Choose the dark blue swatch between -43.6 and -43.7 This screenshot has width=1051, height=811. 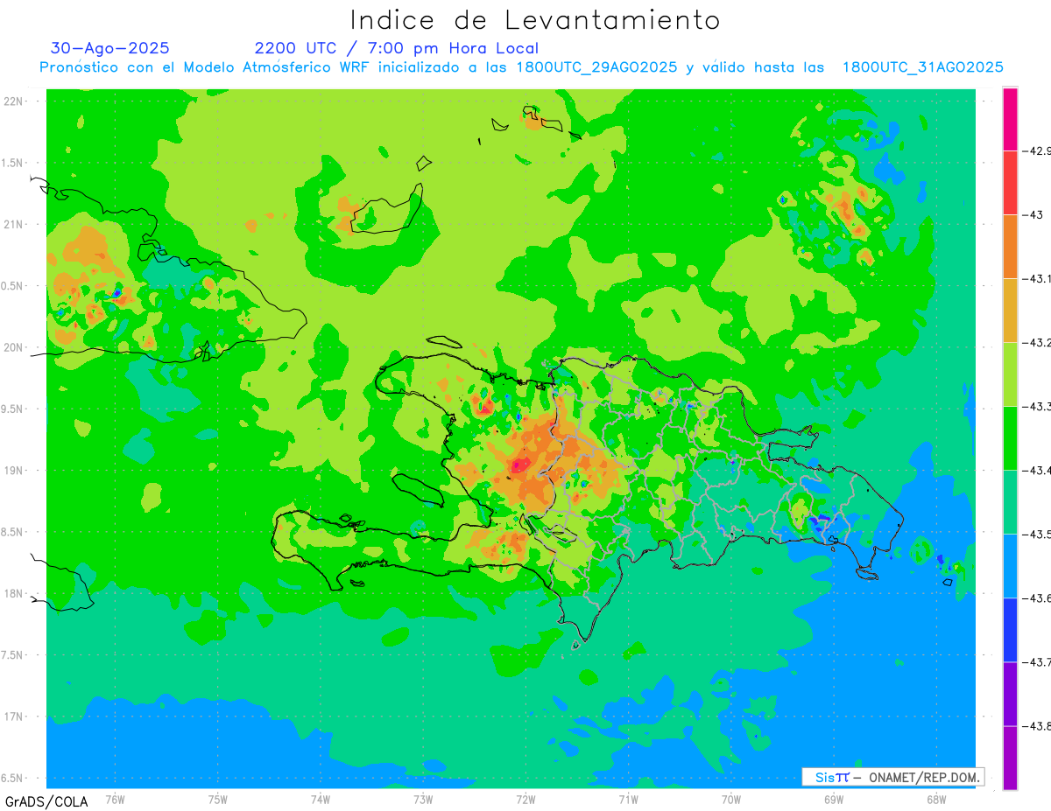(1010, 629)
